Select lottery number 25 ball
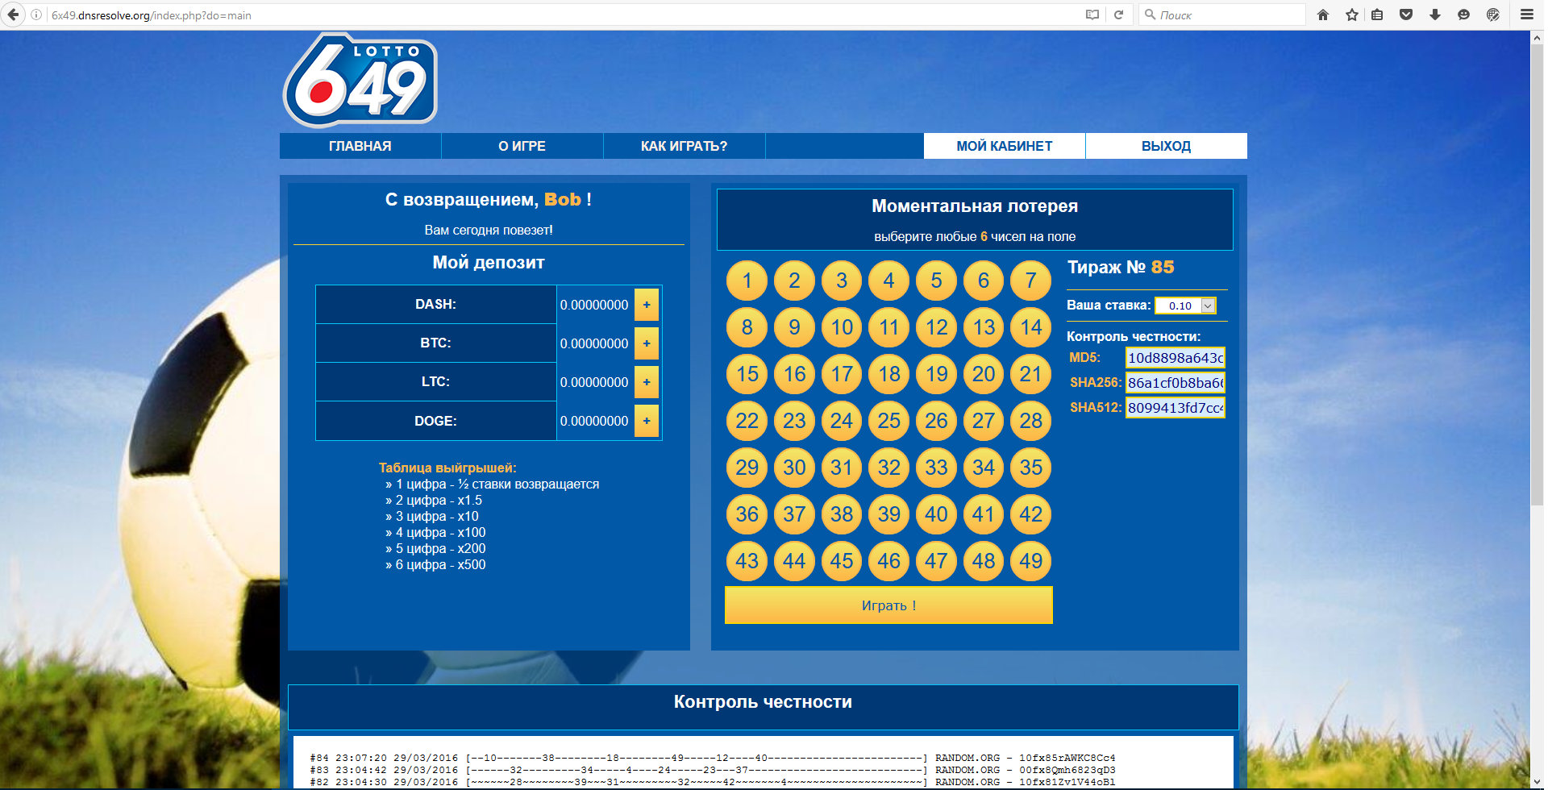Image resolution: width=1548 pixels, height=790 pixels. tap(888, 421)
